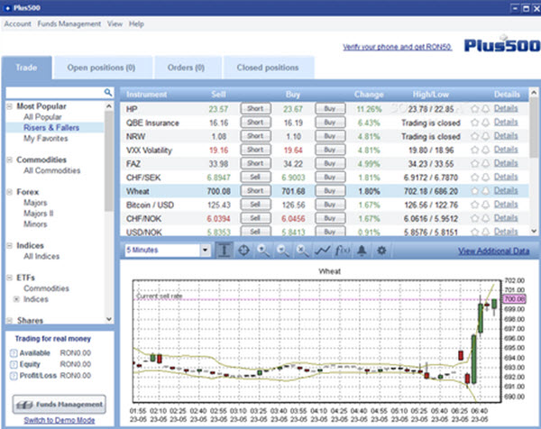Screen dimensions: 541x429
Task: Open the View menu
Action: pyautogui.click(x=115, y=23)
